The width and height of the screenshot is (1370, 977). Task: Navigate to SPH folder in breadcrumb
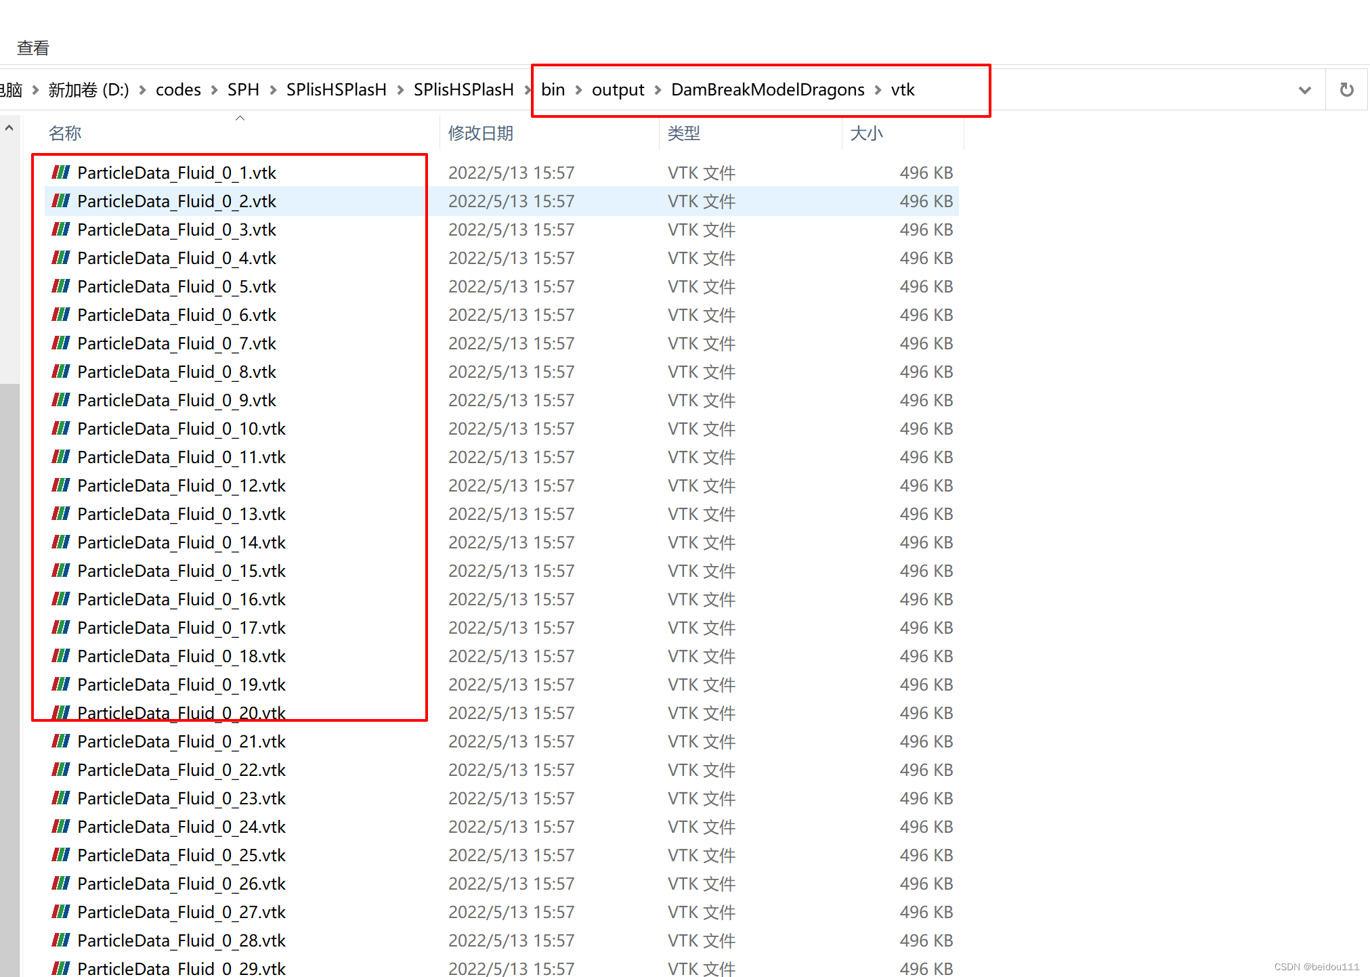243,90
